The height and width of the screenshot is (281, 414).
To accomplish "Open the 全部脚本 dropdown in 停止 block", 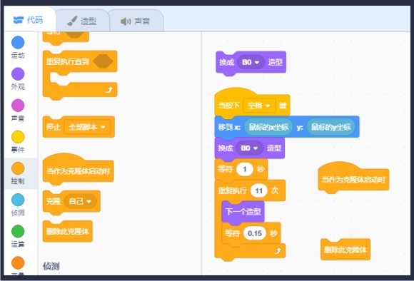I will (x=87, y=127).
